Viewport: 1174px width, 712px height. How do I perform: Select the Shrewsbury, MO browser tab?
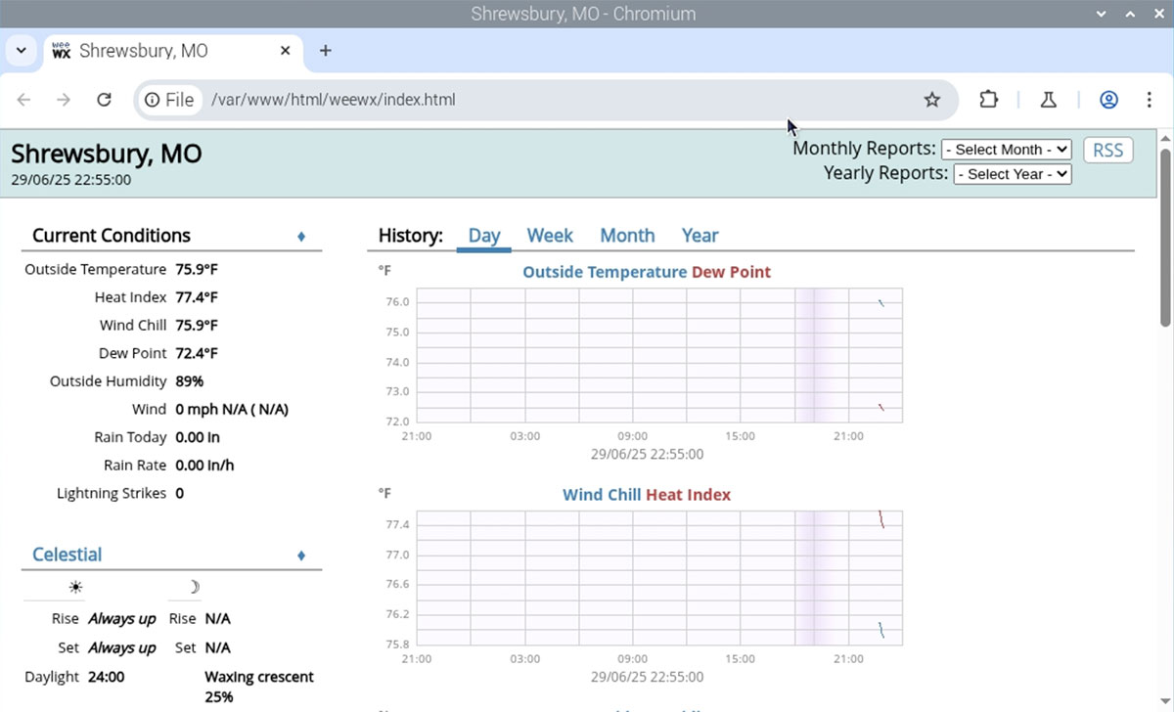click(x=172, y=51)
